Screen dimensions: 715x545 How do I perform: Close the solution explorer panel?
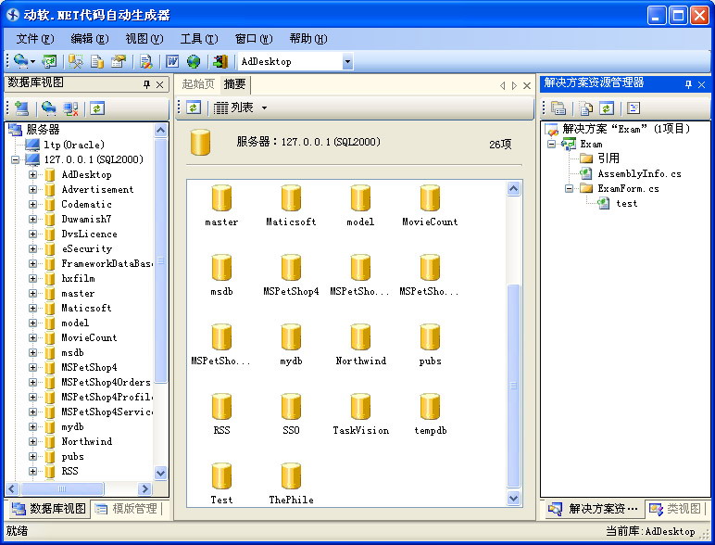[702, 84]
